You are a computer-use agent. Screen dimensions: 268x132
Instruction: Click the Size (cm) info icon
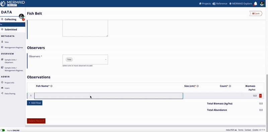(x=198, y=86)
